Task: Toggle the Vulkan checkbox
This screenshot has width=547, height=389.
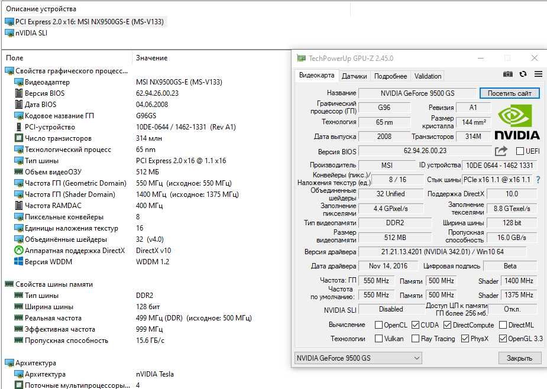Action: (x=378, y=338)
